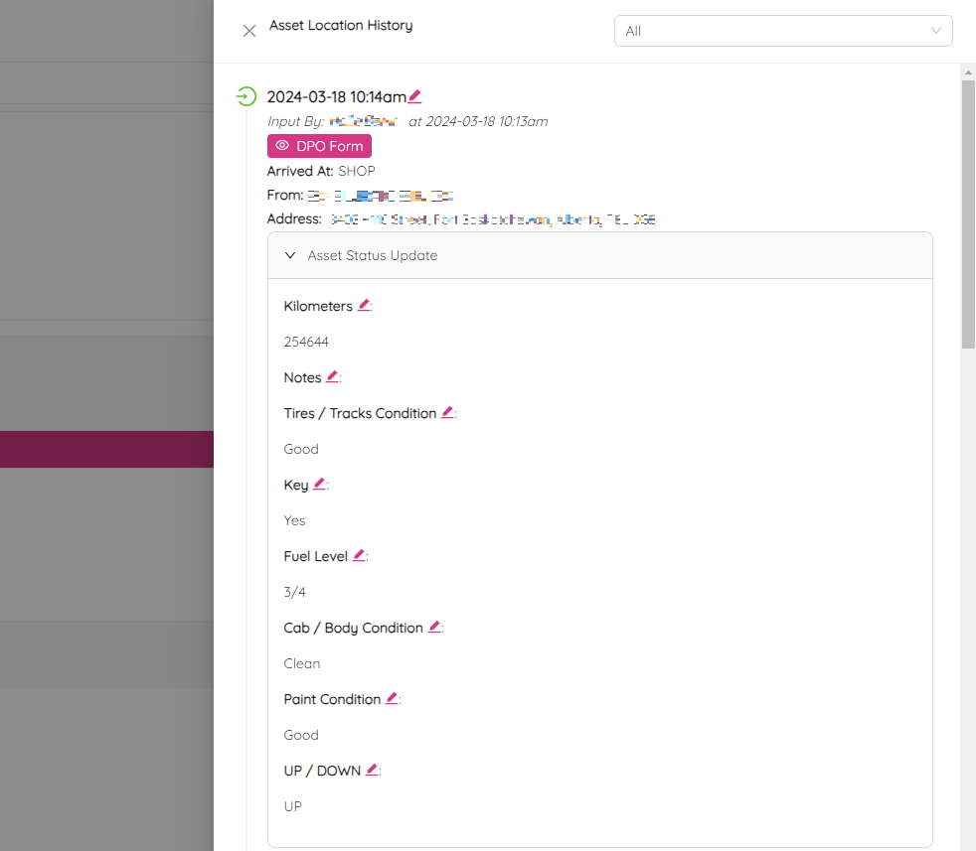976x851 pixels.
Task: Click the vertical scrollbar thumb
Action: pos(968,213)
